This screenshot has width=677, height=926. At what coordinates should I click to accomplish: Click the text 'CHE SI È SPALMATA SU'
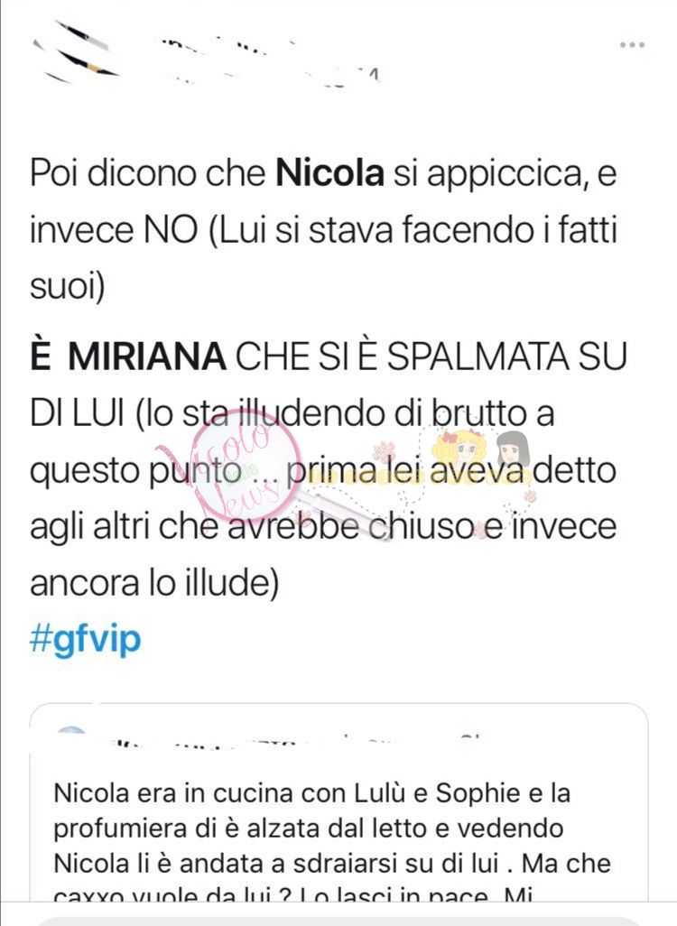(x=431, y=357)
